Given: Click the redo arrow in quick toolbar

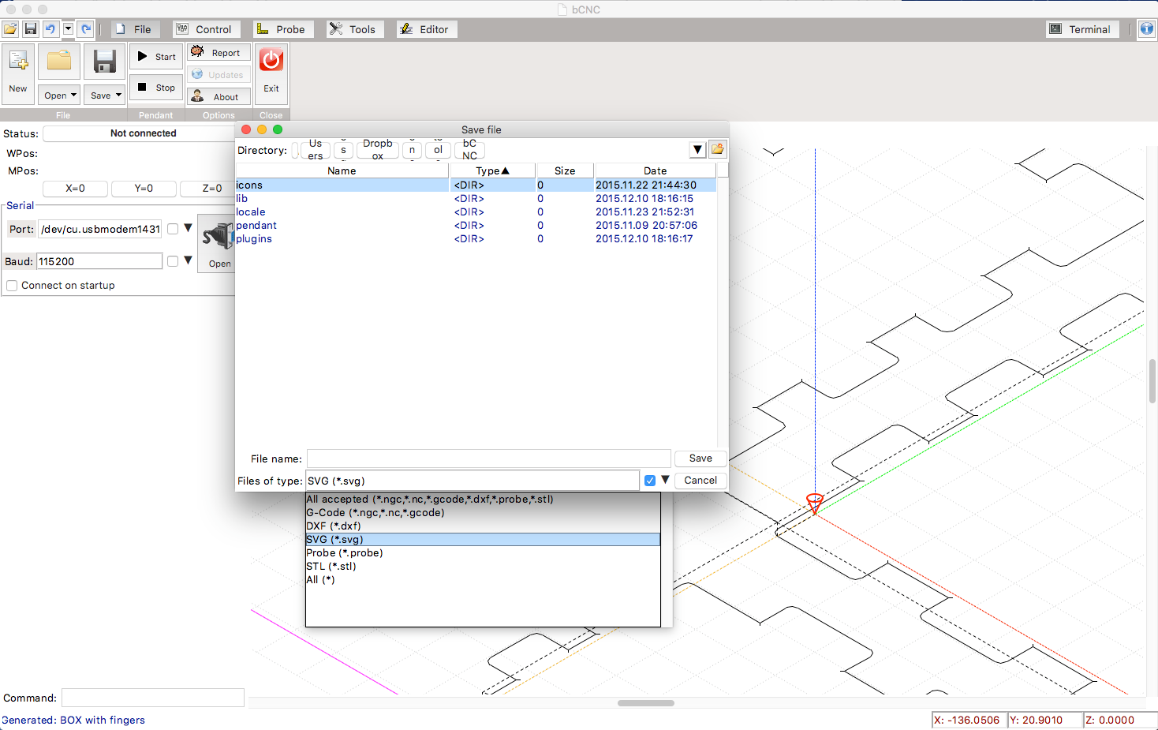Looking at the screenshot, I should [x=86, y=29].
